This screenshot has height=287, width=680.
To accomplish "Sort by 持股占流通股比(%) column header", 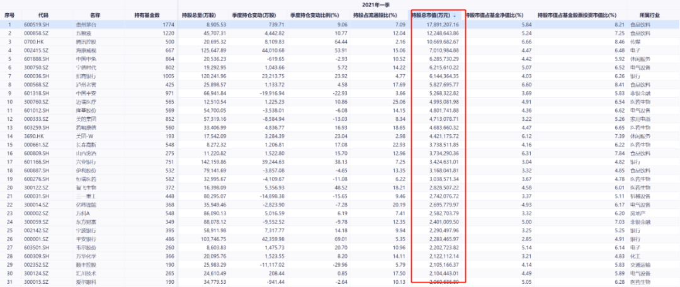I will coord(375,15).
